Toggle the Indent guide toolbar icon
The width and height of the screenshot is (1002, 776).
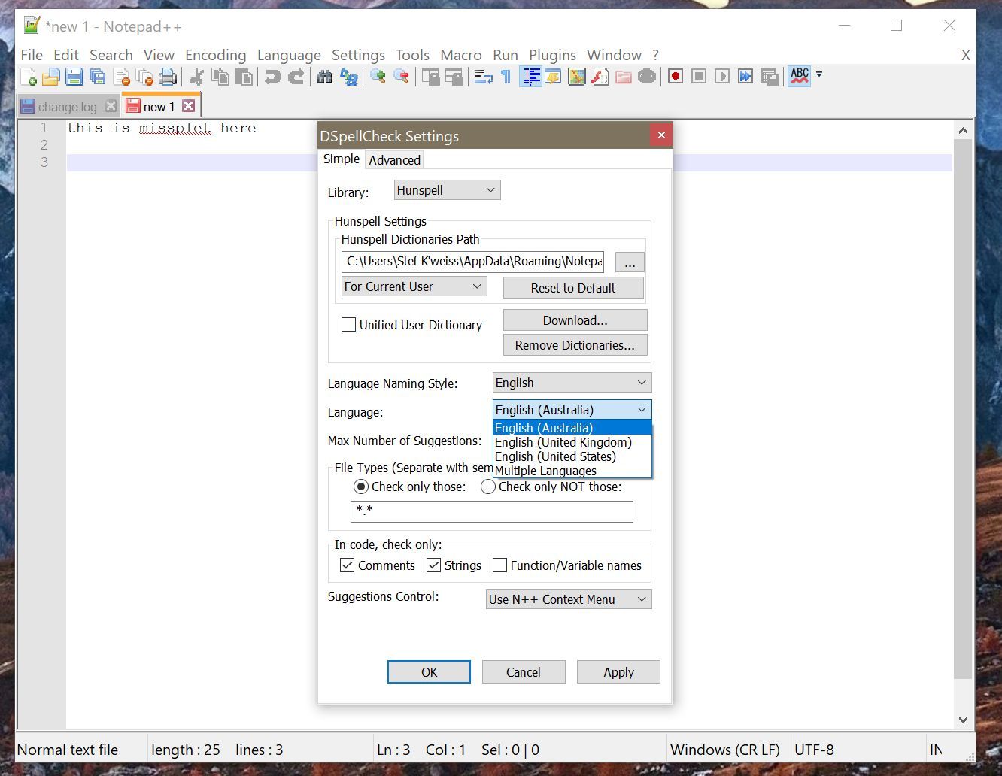click(x=531, y=77)
